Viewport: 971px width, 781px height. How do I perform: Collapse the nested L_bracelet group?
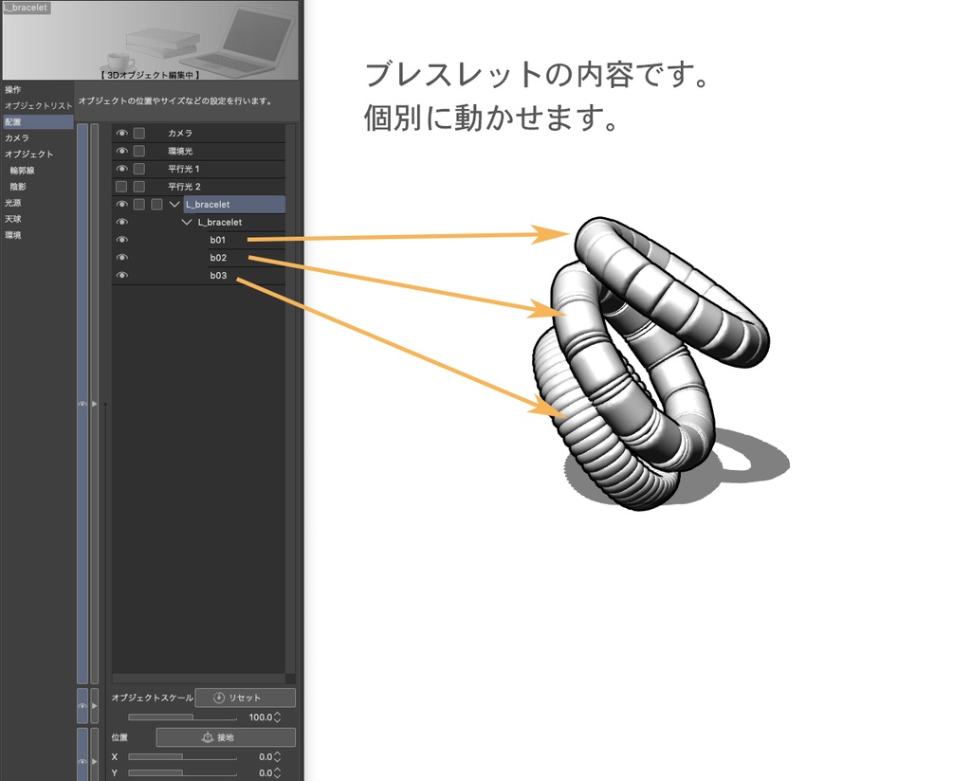(x=186, y=221)
